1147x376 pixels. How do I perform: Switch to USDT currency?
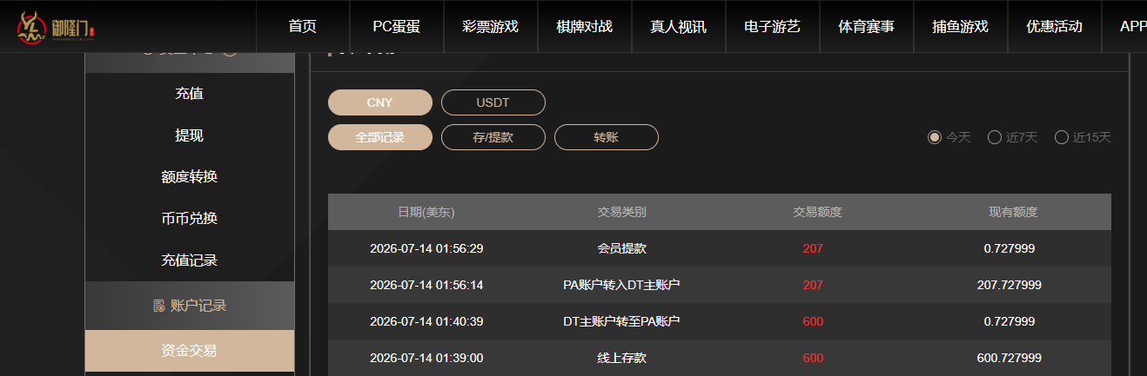pos(493,102)
